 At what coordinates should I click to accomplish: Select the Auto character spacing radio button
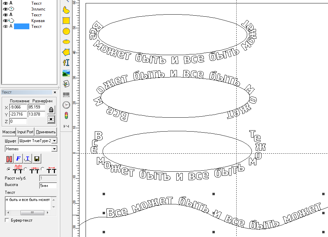tap(9, 169)
